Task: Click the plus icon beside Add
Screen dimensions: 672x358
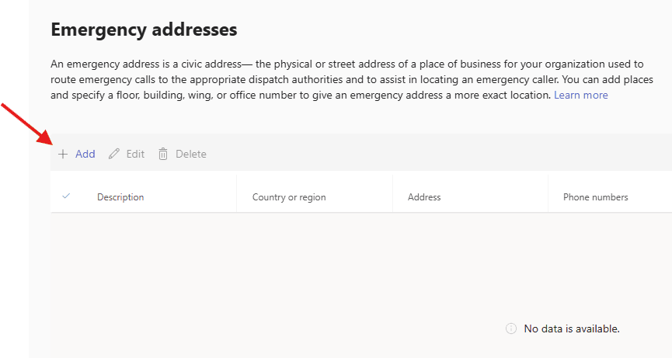Action: tap(63, 154)
